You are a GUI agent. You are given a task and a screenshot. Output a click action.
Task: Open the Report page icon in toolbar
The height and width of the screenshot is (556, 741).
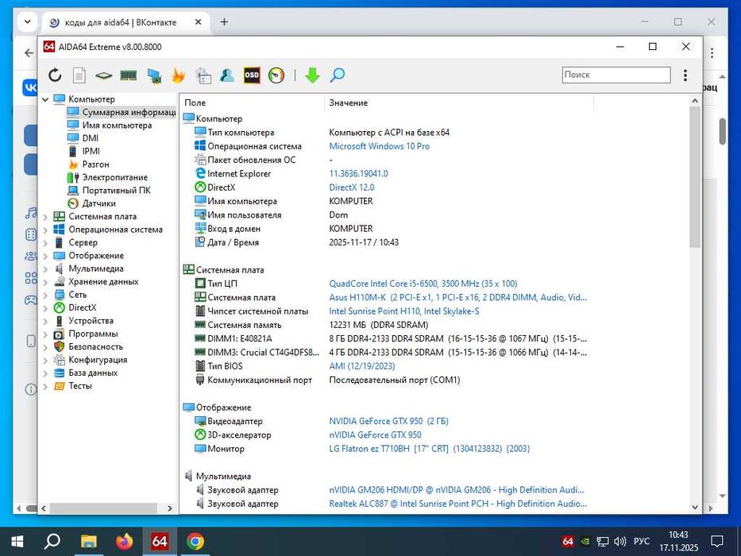[79, 75]
